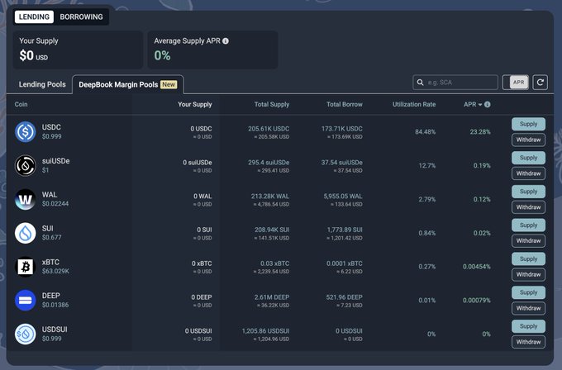
Task: Click the refresh icon button
Action: pyautogui.click(x=541, y=83)
